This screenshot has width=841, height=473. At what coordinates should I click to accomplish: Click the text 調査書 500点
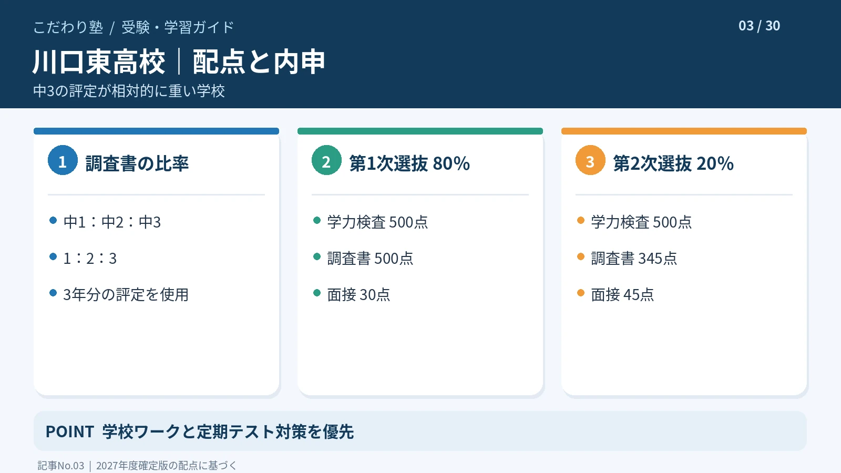tap(370, 258)
